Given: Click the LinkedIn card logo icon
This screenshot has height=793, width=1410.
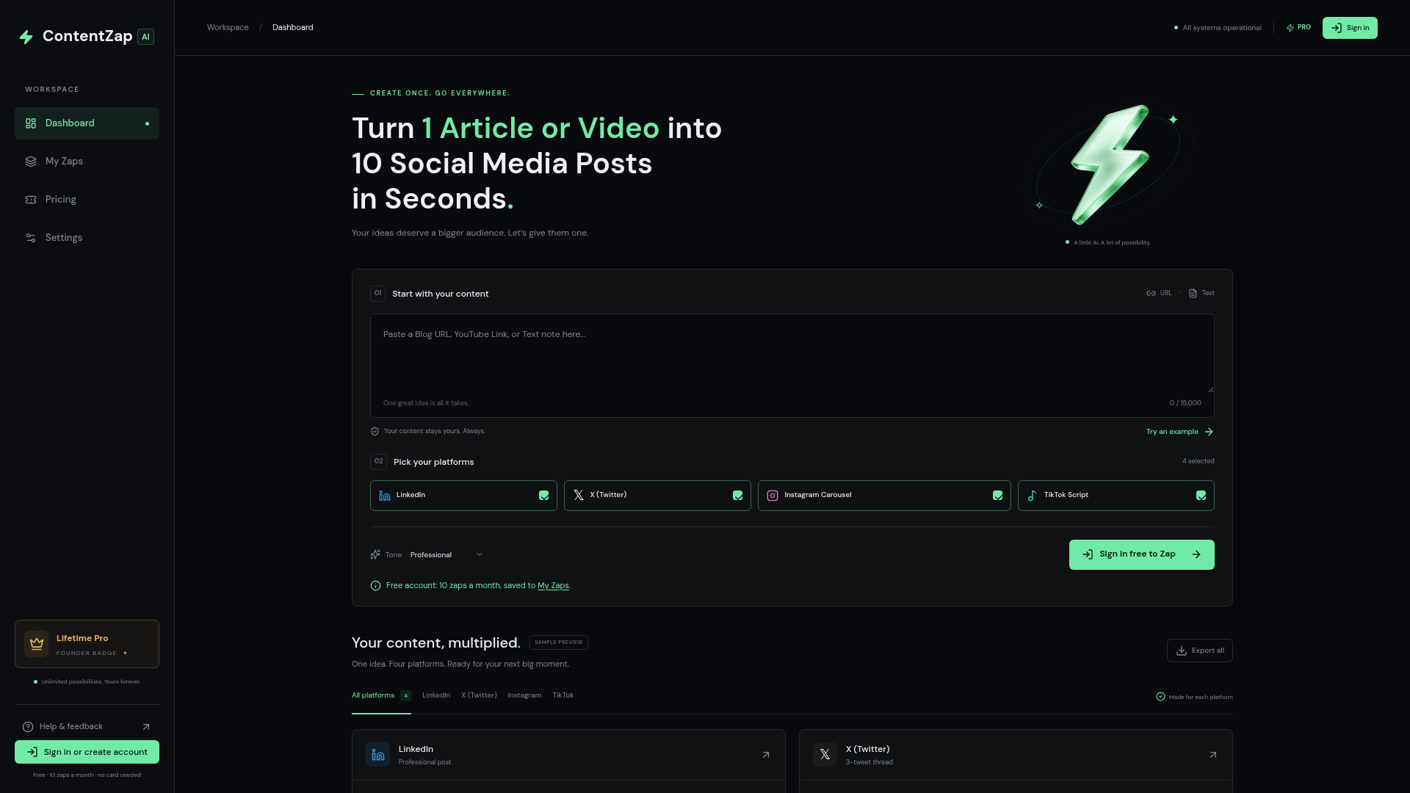Looking at the screenshot, I should click(378, 755).
